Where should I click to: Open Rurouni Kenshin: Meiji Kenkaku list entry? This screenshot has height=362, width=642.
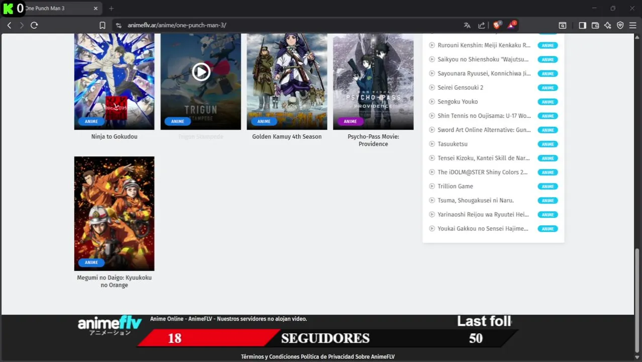coord(484,45)
